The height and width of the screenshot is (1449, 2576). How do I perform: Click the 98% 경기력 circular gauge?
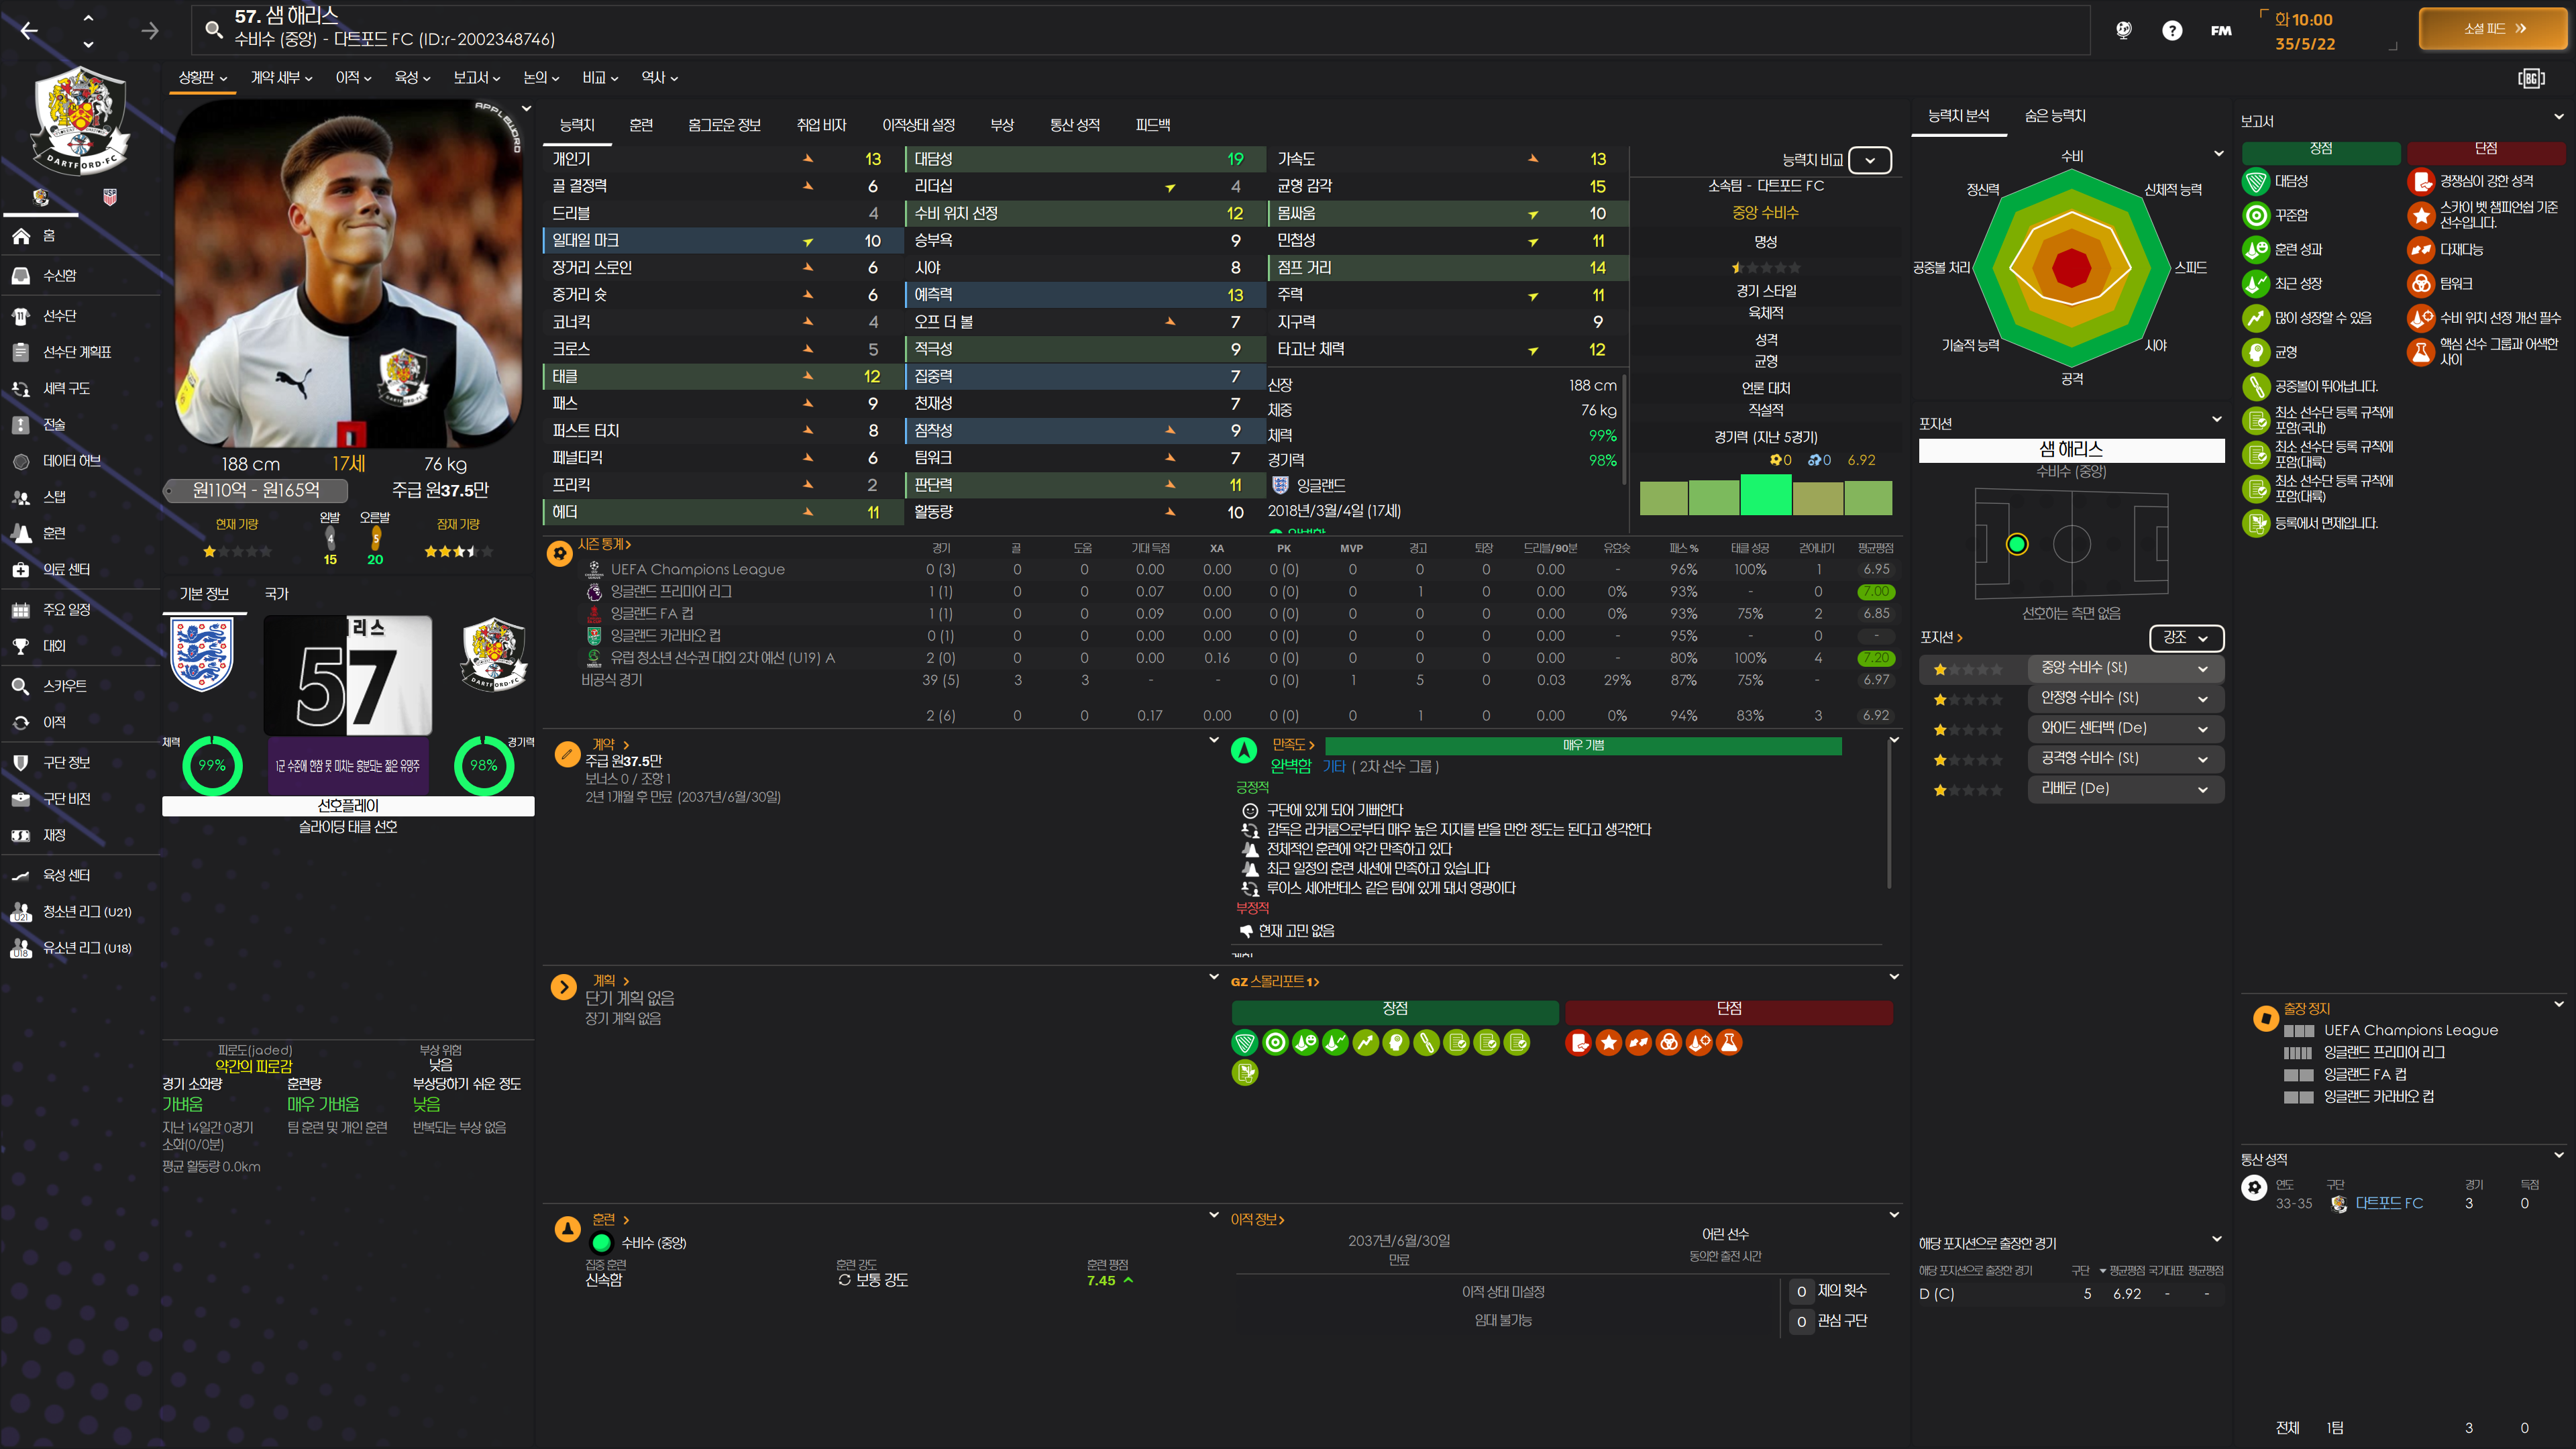point(484,766)
